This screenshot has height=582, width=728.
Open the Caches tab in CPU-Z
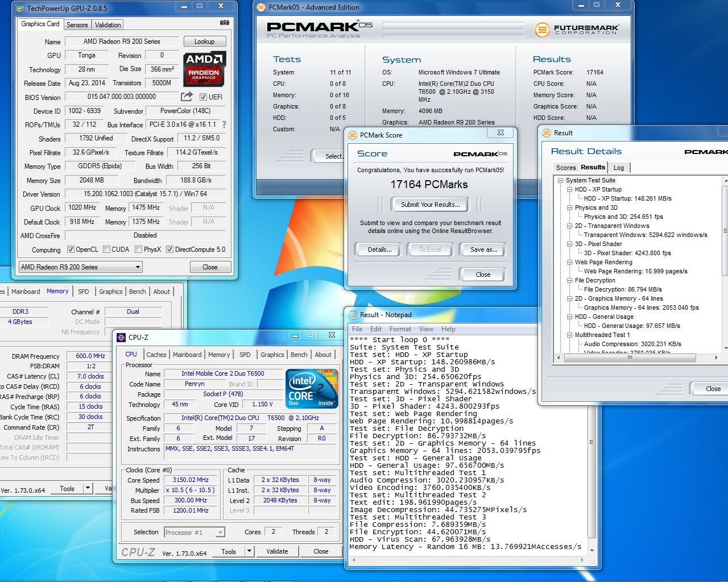(156, 355)
